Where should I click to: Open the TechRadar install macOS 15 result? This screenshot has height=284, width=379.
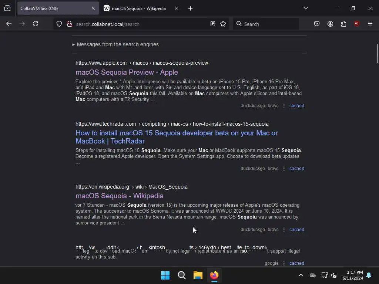tap(177, 137)
